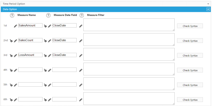Clear the 1st row CloseDate with brush icon
Screen dimensions: 212x106
click(45, 26)
